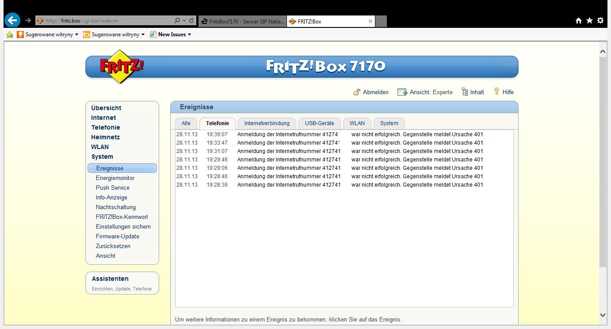
Task: Open System in the sidebar menu
Action: click(x=102, y=157)
